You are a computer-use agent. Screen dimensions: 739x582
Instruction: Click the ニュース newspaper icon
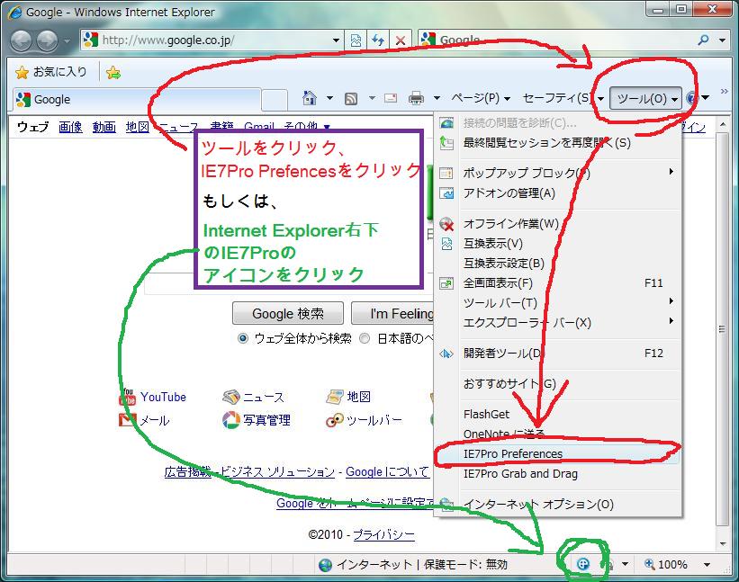[231, 397]
